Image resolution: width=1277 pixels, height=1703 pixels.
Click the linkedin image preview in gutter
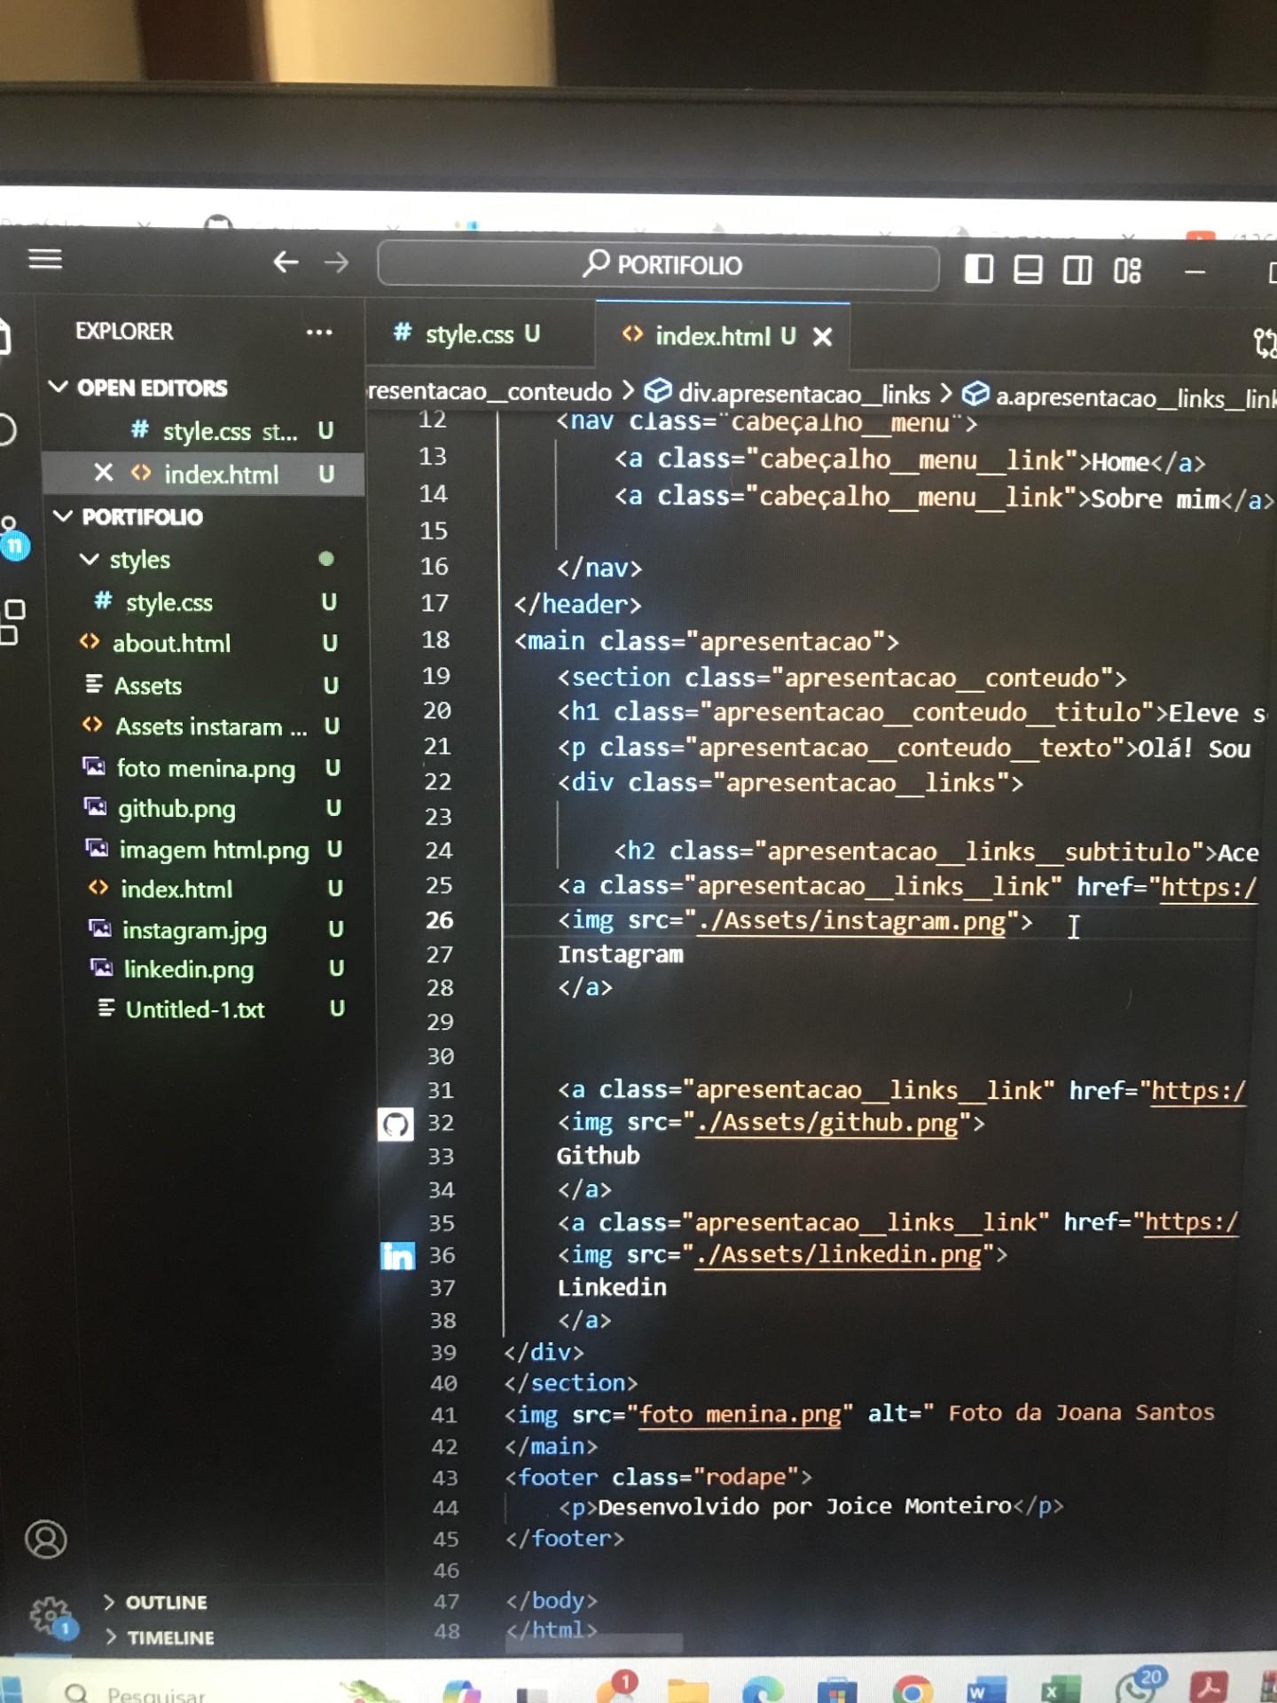397,1256
